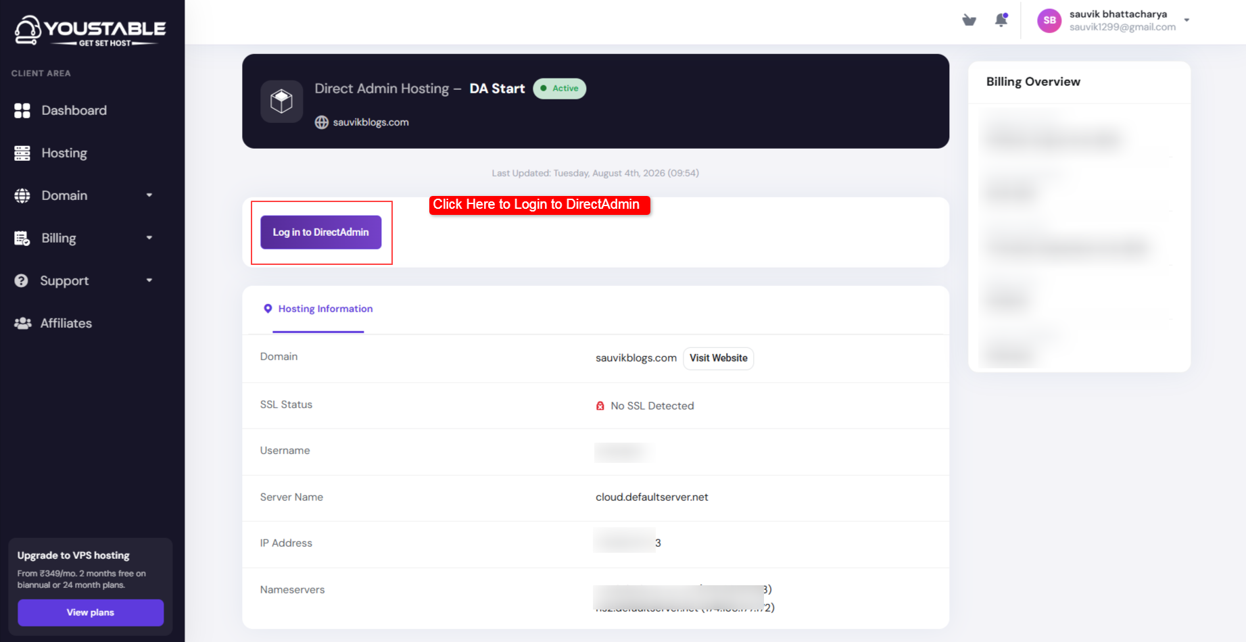
Task: Click the DA Start plan name
Action: [x=497, y=89]
